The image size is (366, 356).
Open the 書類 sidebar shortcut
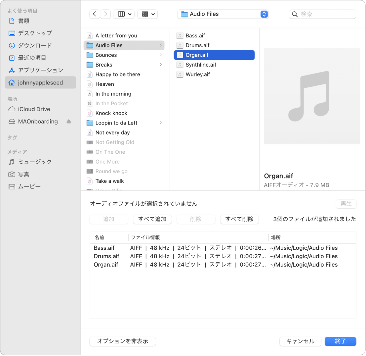pyautogui.click(x=22, y=21)
